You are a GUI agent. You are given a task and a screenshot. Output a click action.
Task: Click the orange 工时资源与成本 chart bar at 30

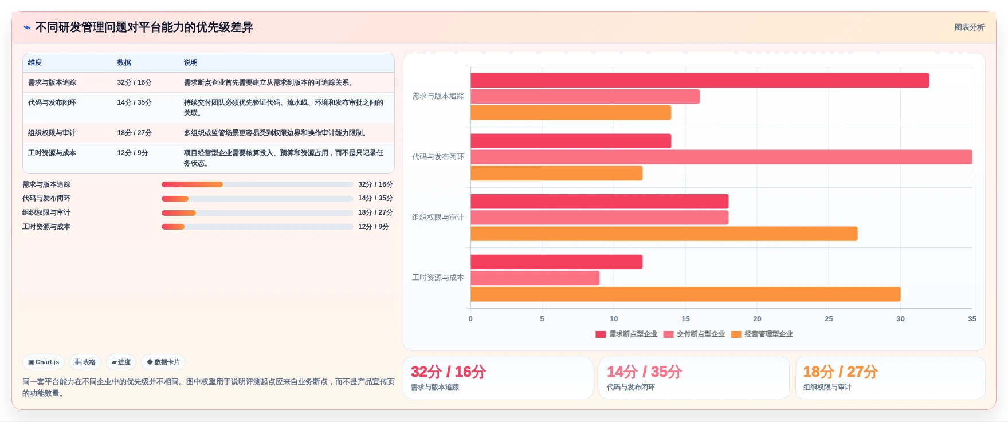[685, 294]
